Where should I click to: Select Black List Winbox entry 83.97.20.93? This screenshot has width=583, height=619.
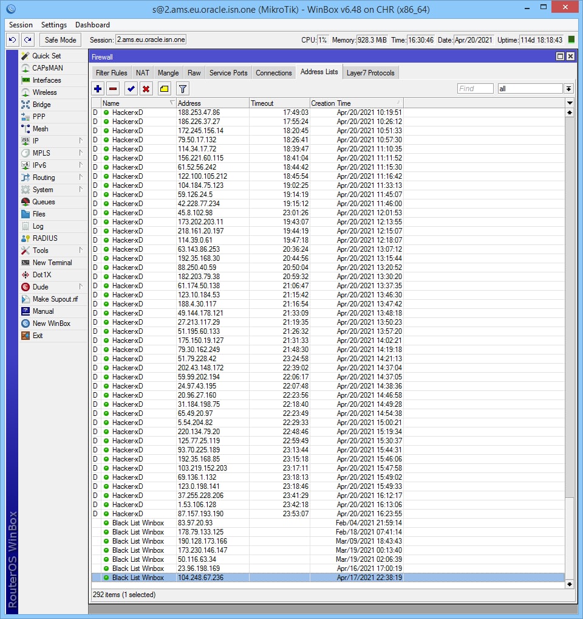tap(328, 523)
